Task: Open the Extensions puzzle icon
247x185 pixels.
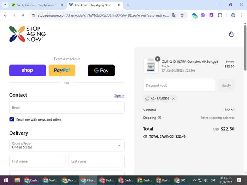Action: pos(220,15)
